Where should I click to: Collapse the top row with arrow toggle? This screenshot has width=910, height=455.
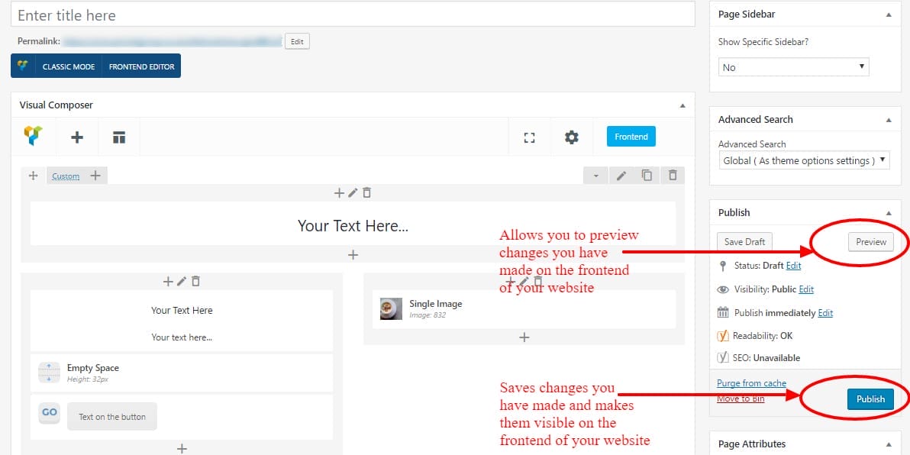[x=595, y=176]
